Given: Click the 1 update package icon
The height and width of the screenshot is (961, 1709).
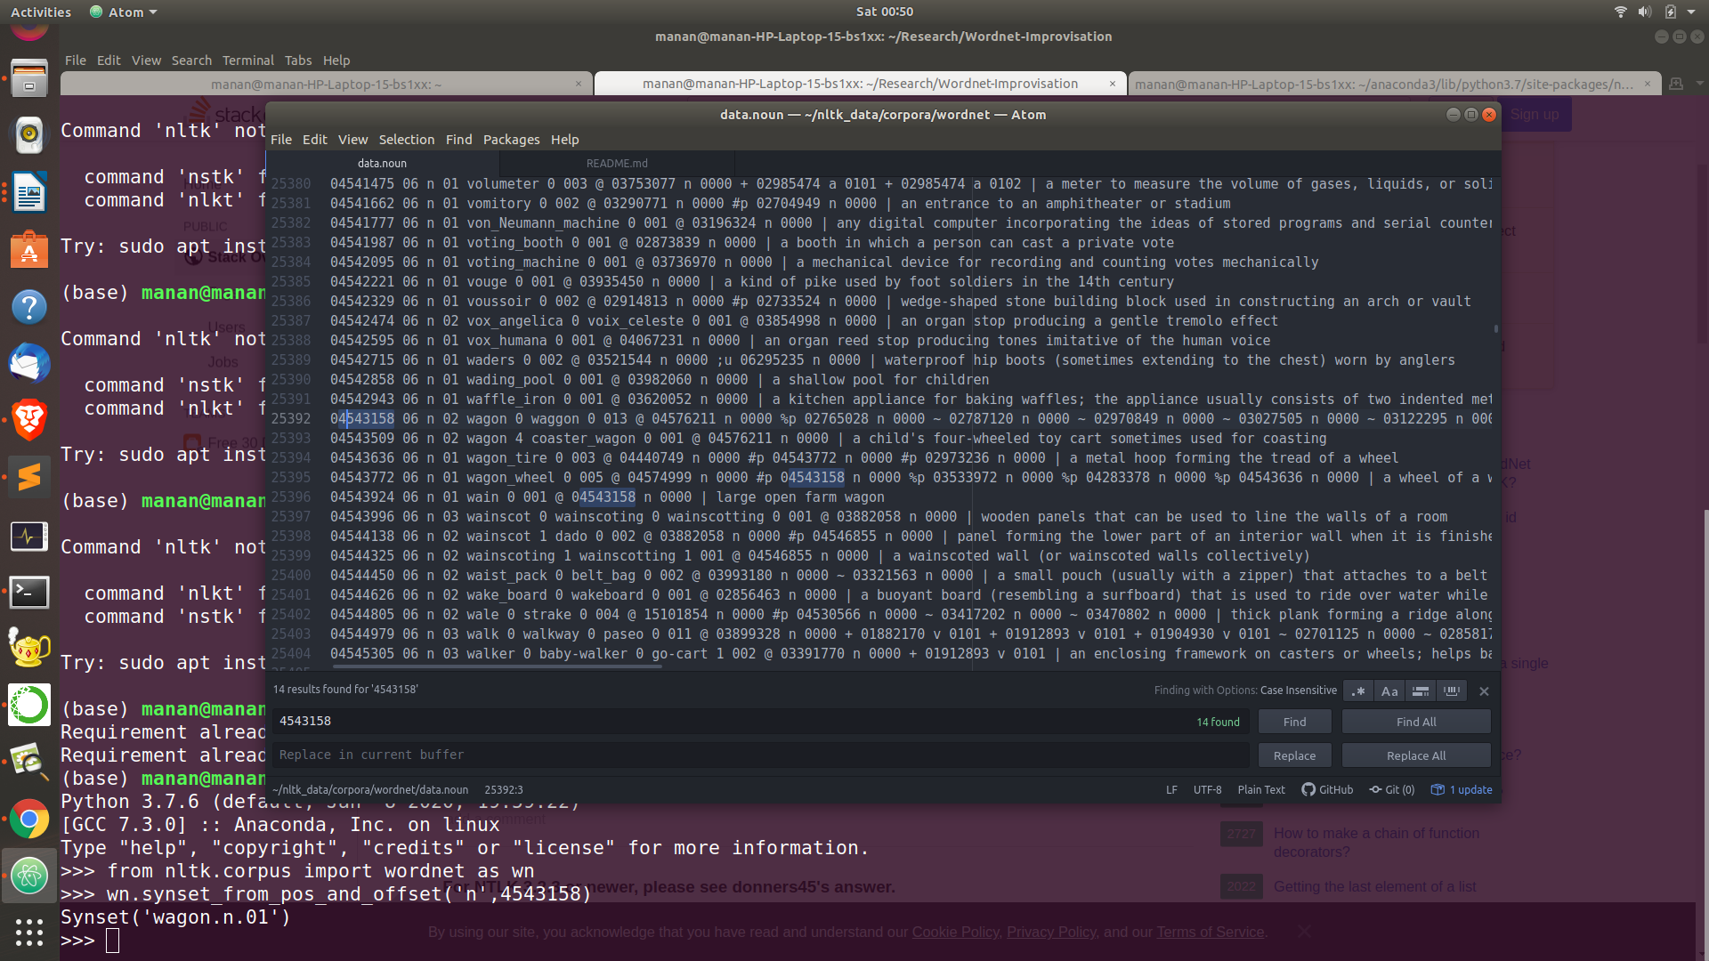Looking at the screenshot, I should click(x=1461, y=790).
